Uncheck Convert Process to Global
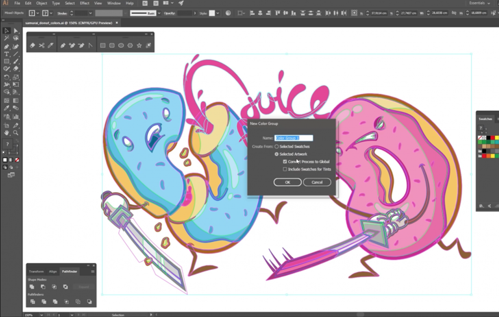 point(285,162)
